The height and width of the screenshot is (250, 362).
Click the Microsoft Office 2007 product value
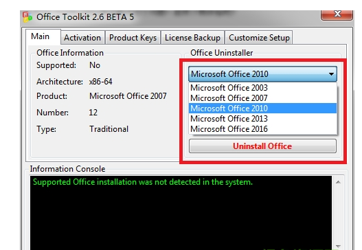click(128, 95)
